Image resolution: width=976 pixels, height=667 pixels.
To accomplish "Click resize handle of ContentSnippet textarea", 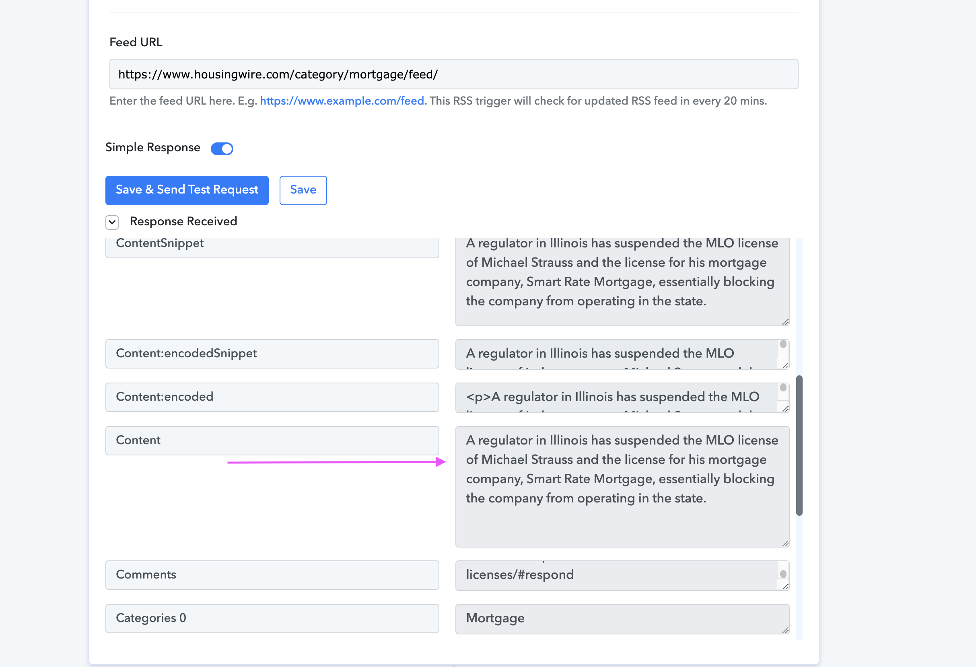I will coord(785,322).
